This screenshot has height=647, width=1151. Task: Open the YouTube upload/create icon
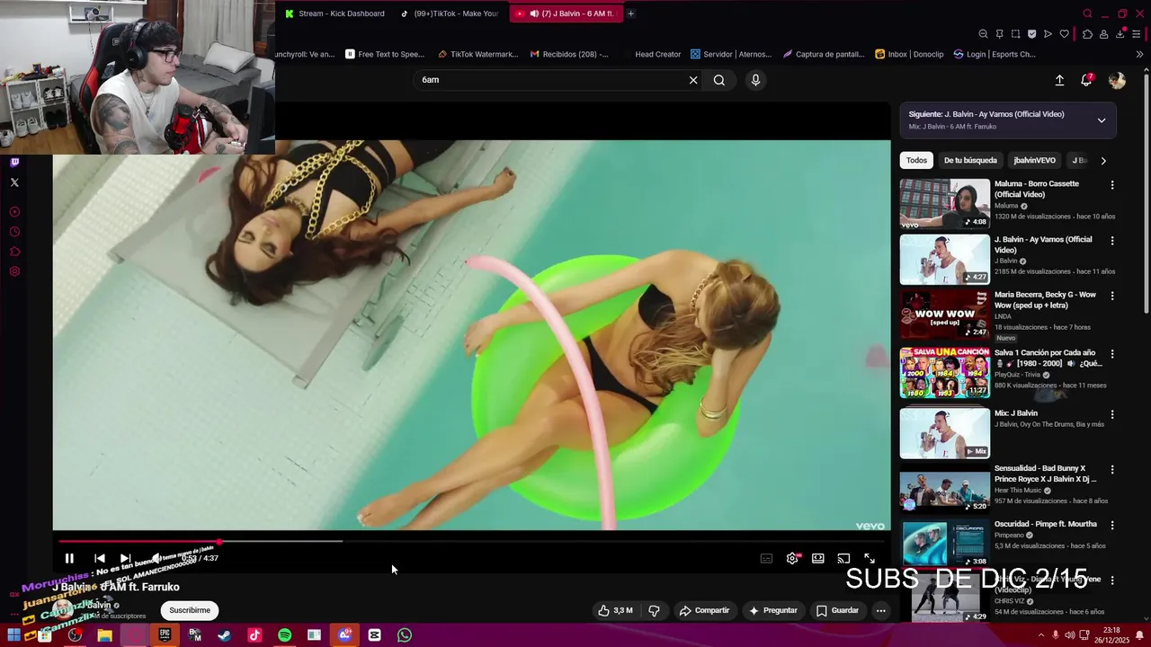click(x=1059, y=80)
